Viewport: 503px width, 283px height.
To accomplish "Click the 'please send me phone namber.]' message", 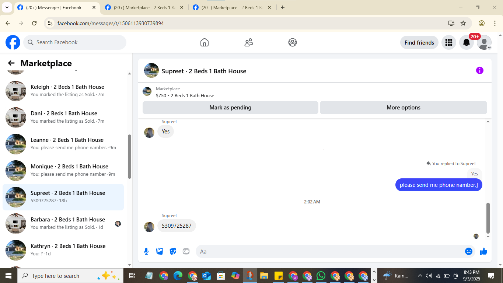I will click(439, 185).
